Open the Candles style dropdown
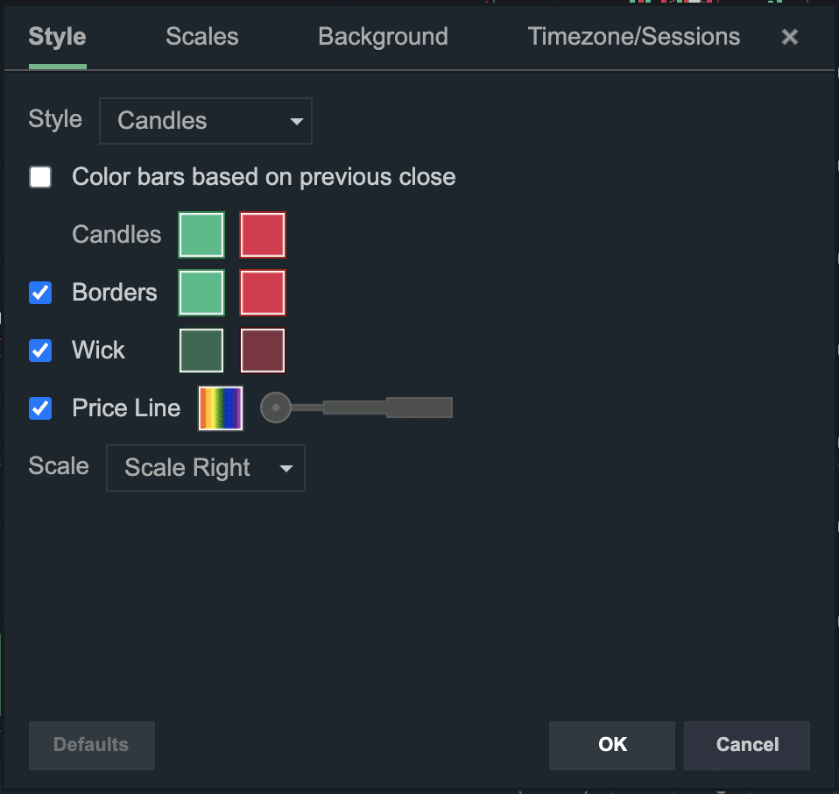Viewport: 839px width, 794px height. pyautogui.click(x=206, y=121)
